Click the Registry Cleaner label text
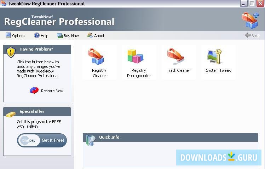The width and height of the screenshot is (265, 169). pos(99,73)
